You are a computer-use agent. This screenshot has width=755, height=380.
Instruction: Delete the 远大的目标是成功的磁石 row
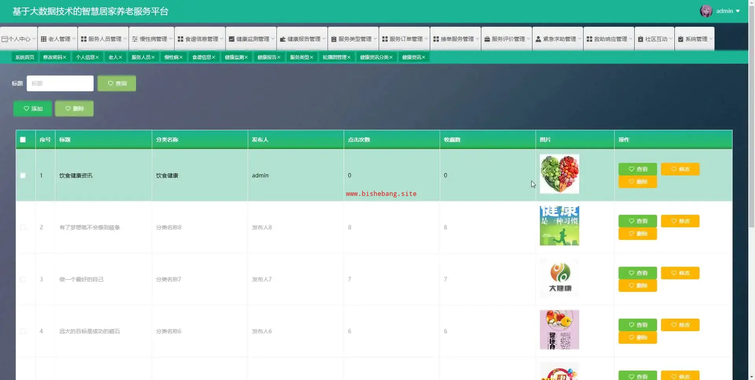coord(638,338)
